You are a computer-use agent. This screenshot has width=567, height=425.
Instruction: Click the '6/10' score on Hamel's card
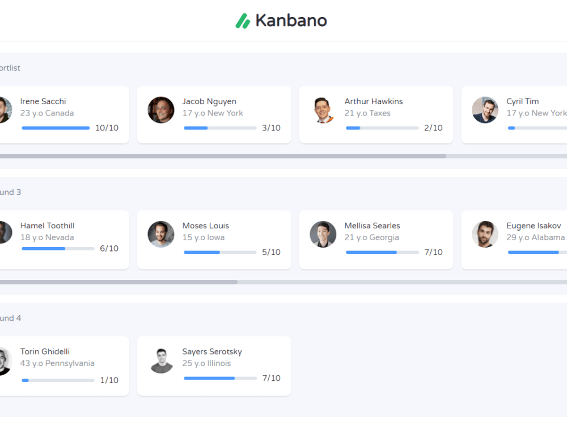click(x=109, y=249)
